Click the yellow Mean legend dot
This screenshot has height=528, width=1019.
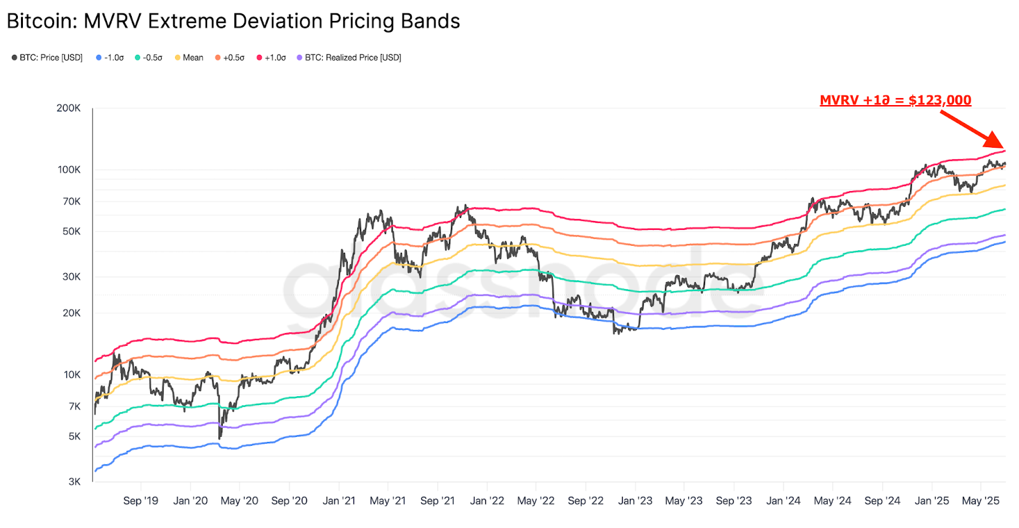tap(178, 57)
